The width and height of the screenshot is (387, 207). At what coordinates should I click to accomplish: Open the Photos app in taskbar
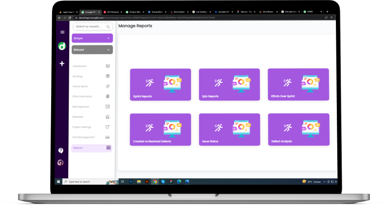pos(187,182)
